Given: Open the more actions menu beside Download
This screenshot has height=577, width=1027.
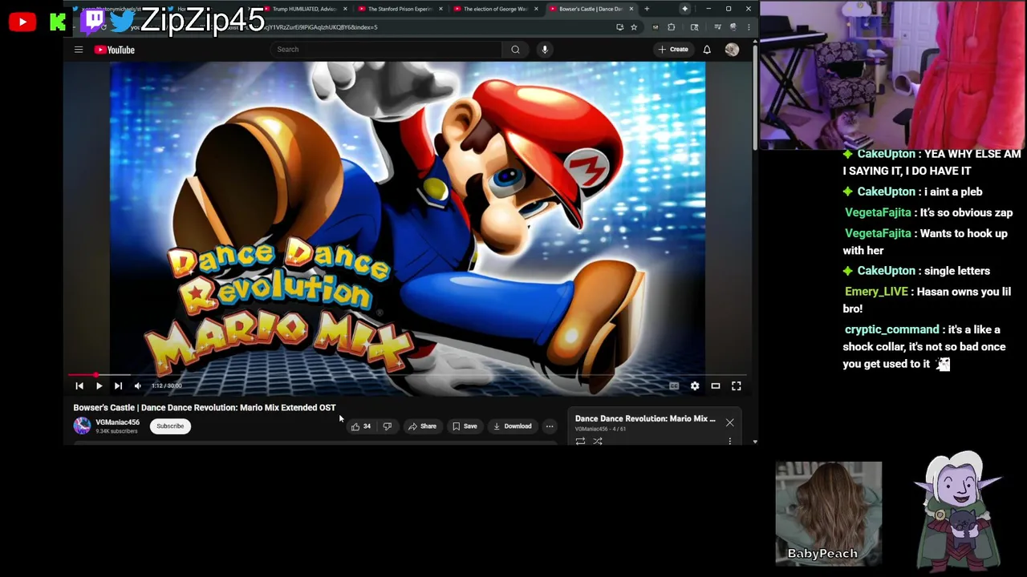Looking at the screenshot, I should [550, 426].
